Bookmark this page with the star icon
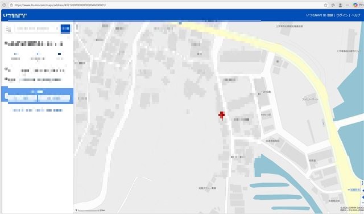The image size is (364, 214). coord(326,5)
